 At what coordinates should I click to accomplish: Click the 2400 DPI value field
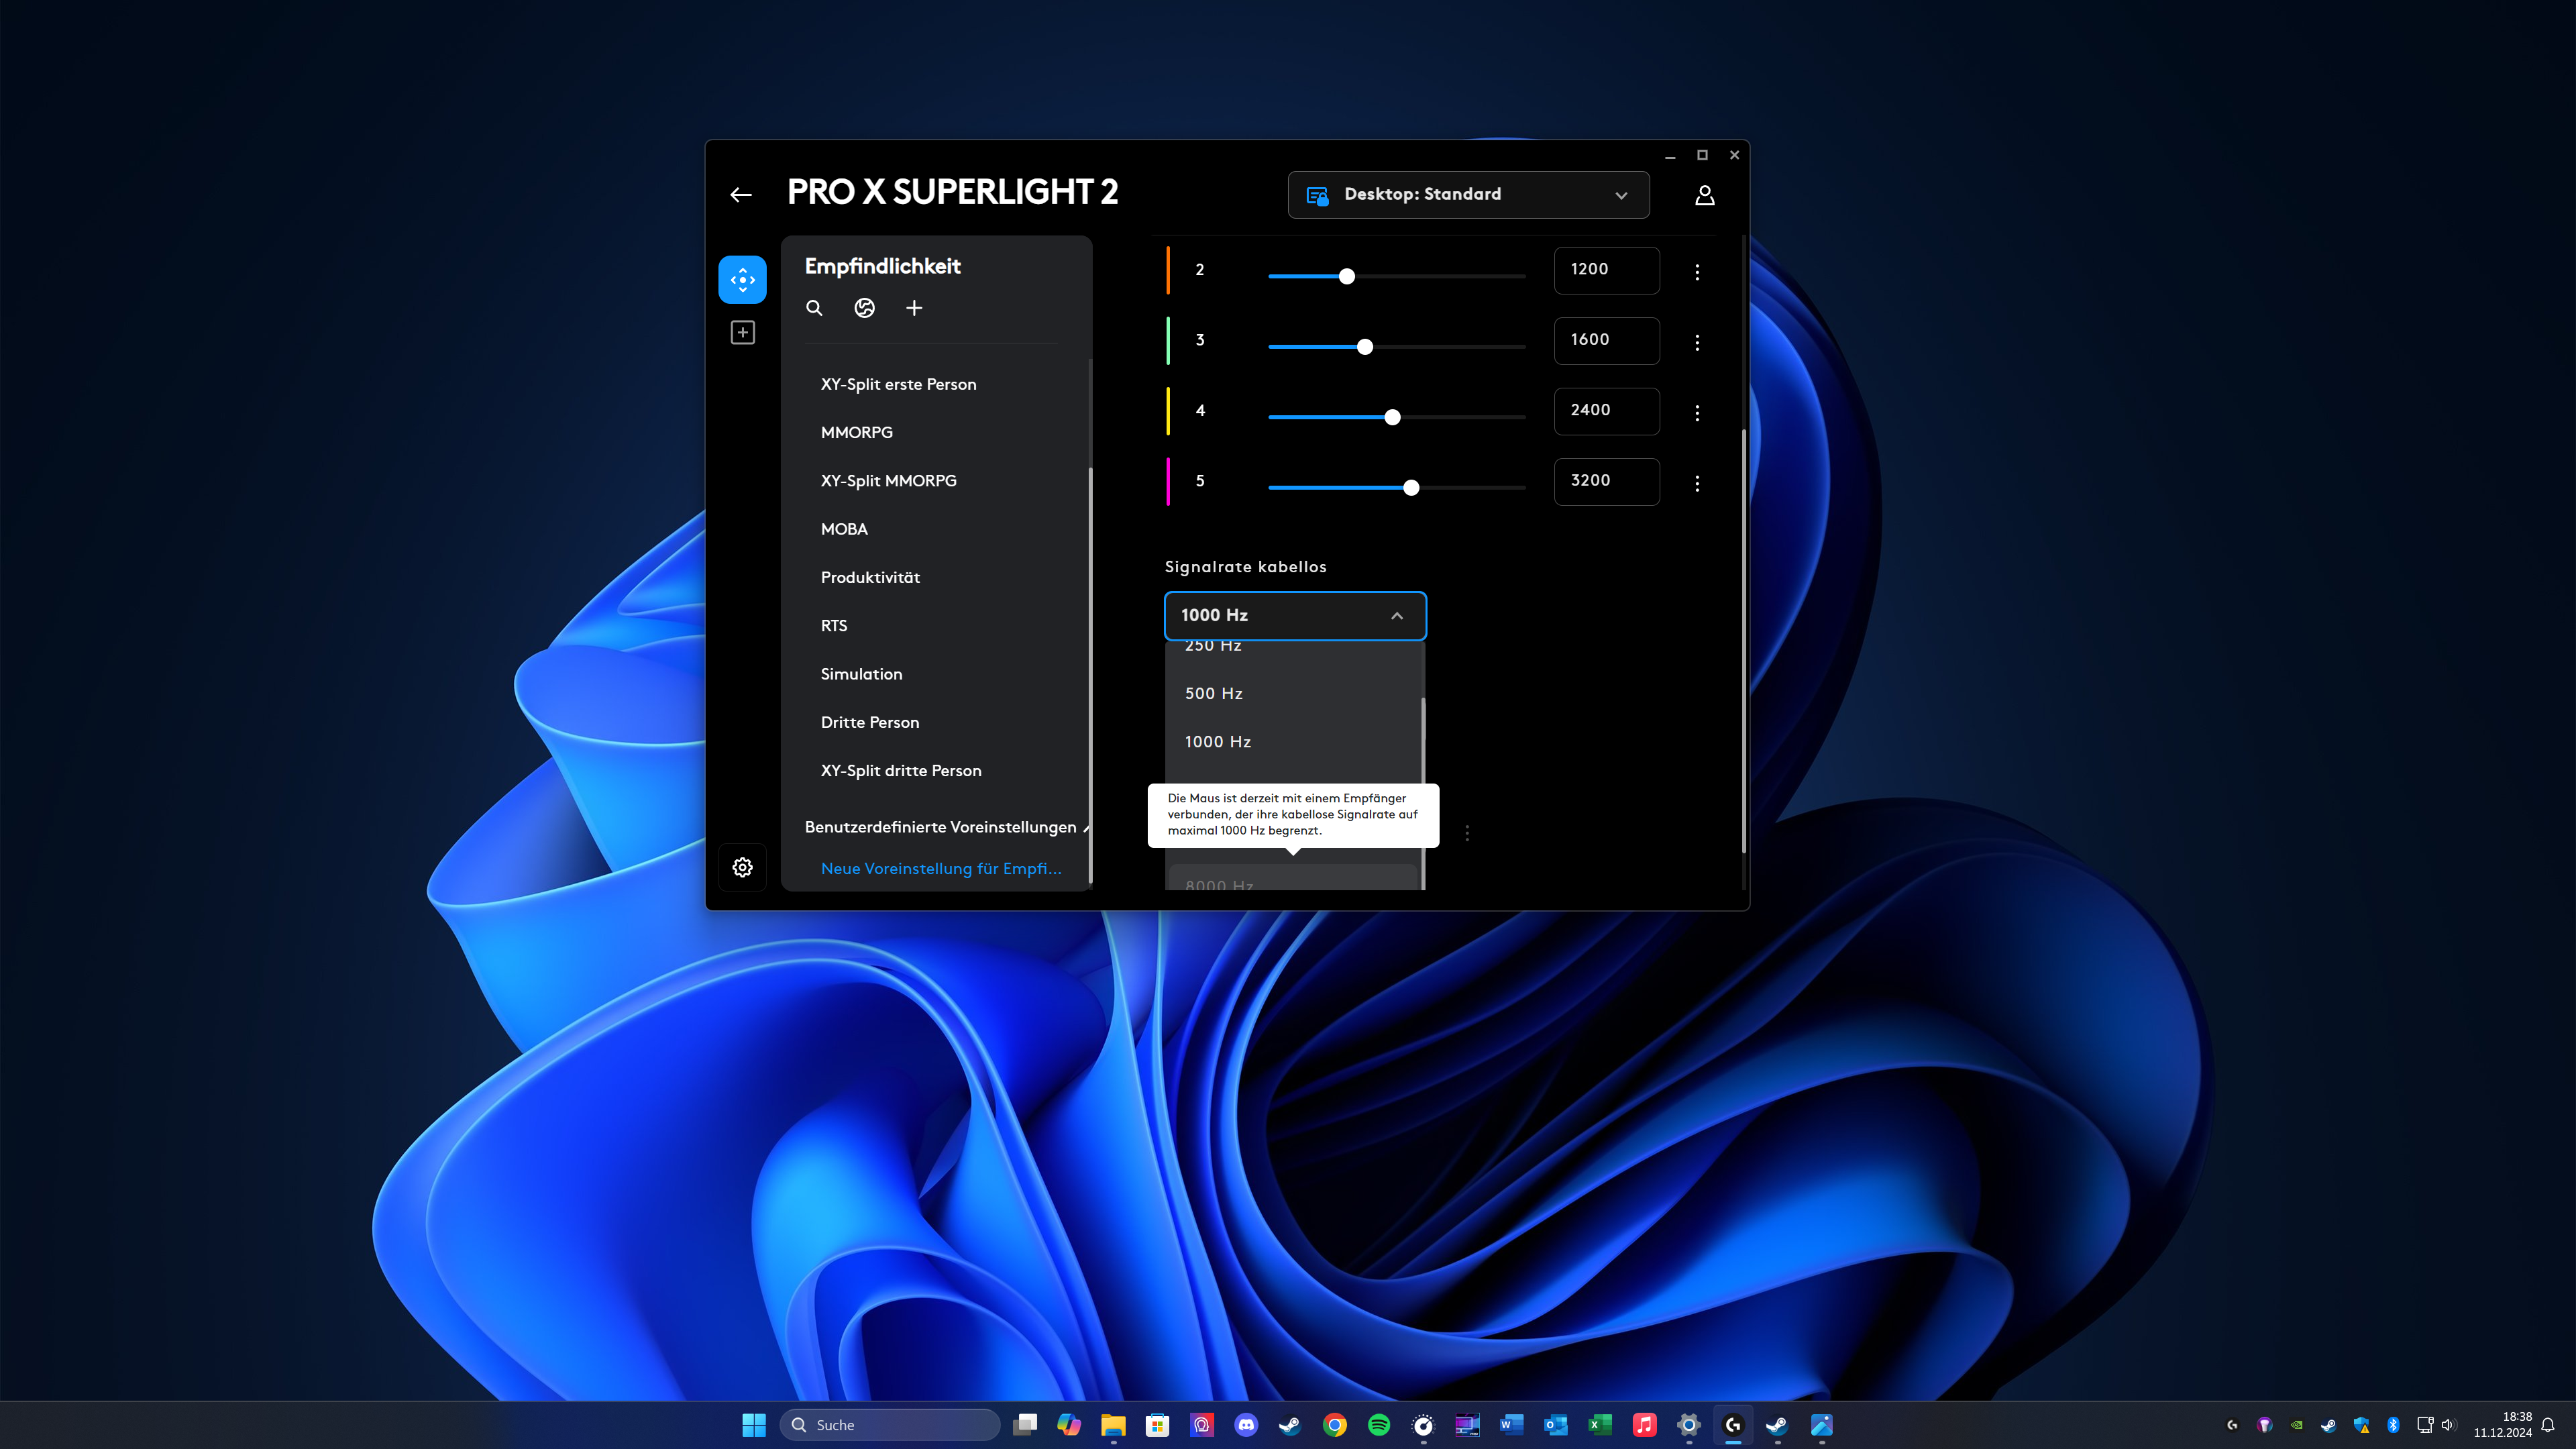pyautogui.click(x=1606, y=410)
